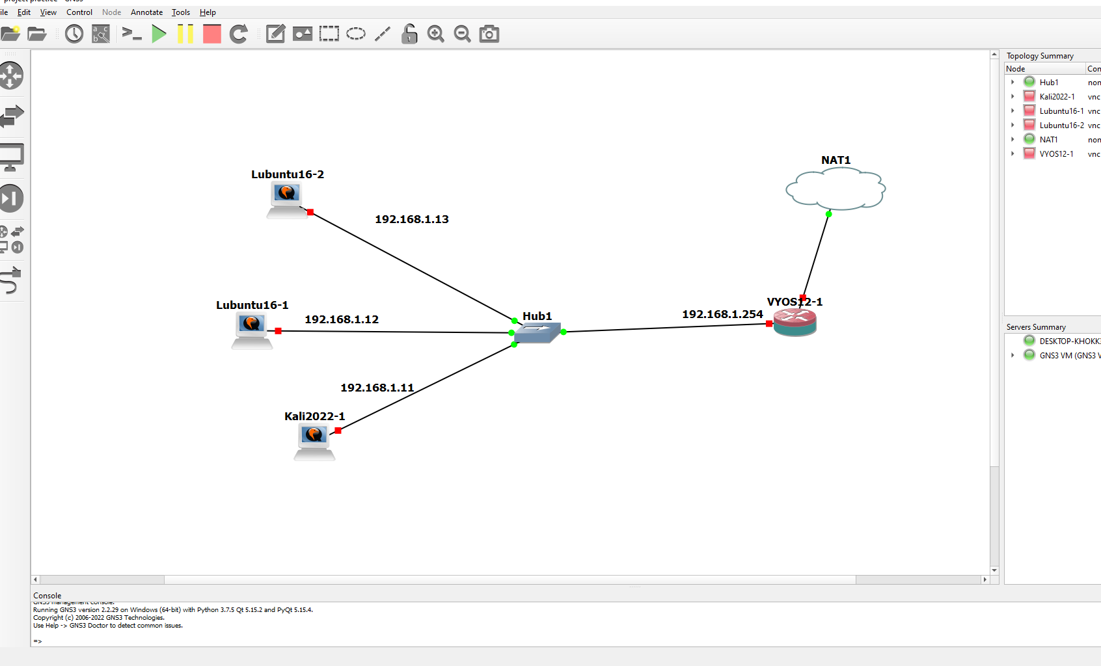Select the VYOS12-1 router node

click(795, 323)
